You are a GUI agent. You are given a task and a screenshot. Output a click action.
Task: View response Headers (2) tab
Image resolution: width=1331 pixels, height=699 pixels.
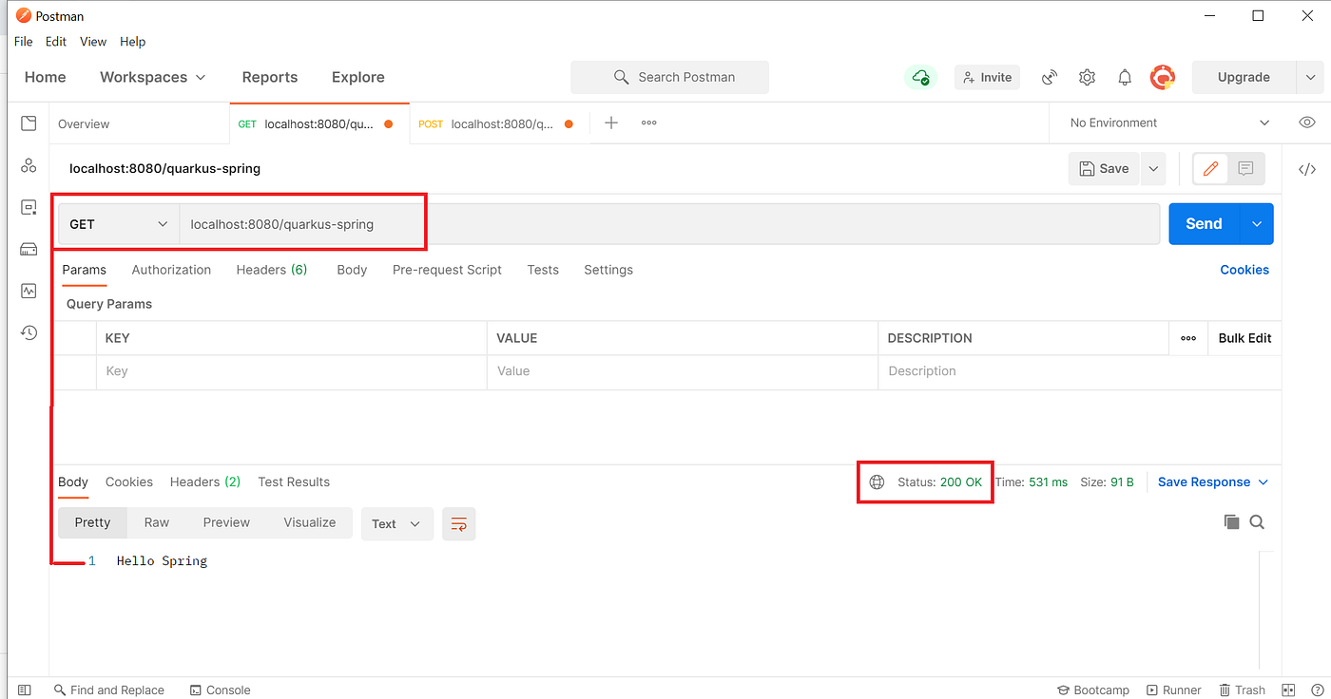coord(205,482)
